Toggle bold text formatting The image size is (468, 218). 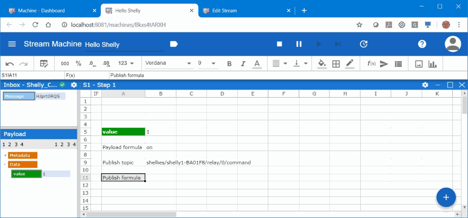229,64
